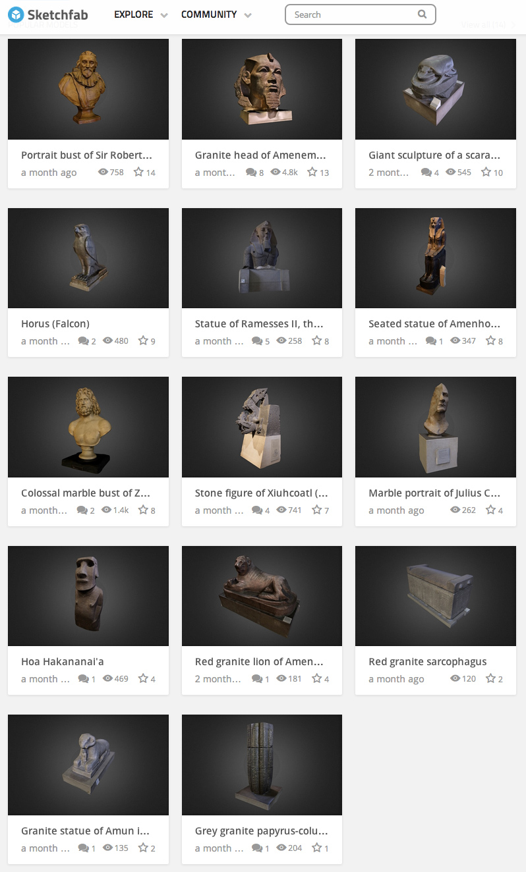526x872 pixels.
Task: Click views eye icon on Giant scarab sculpture
Action: point(451,172)
